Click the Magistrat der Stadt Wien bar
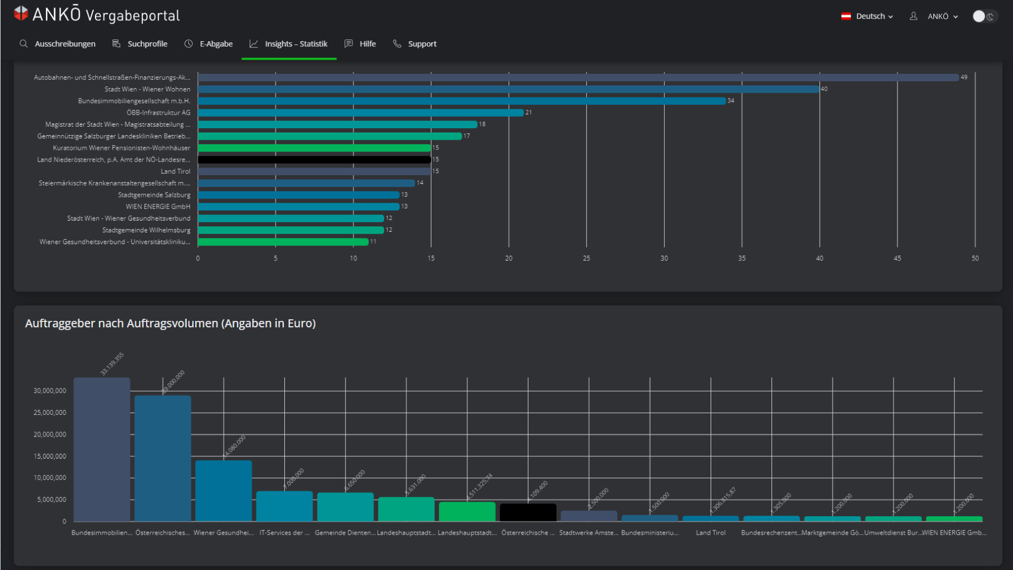1013x570 pixels. 338,125
